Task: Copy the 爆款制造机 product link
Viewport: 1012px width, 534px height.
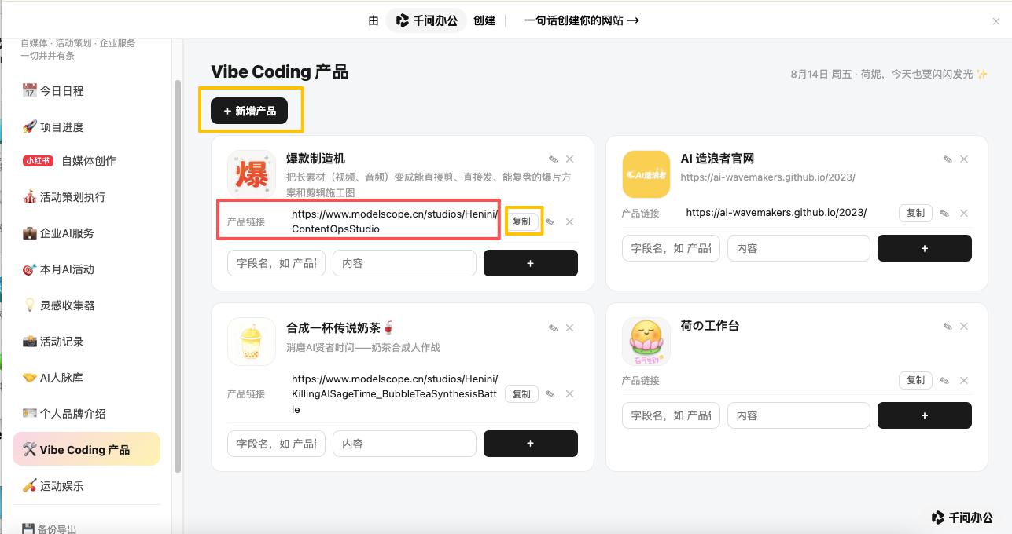Action: pos(521,221)
